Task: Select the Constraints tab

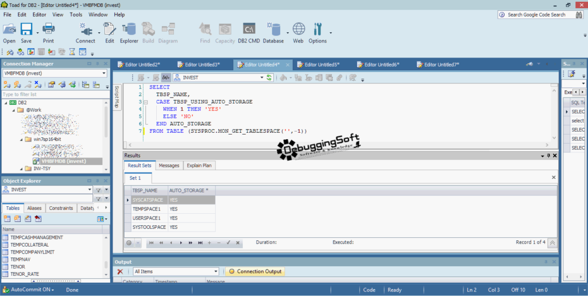Action: point(61,208)
